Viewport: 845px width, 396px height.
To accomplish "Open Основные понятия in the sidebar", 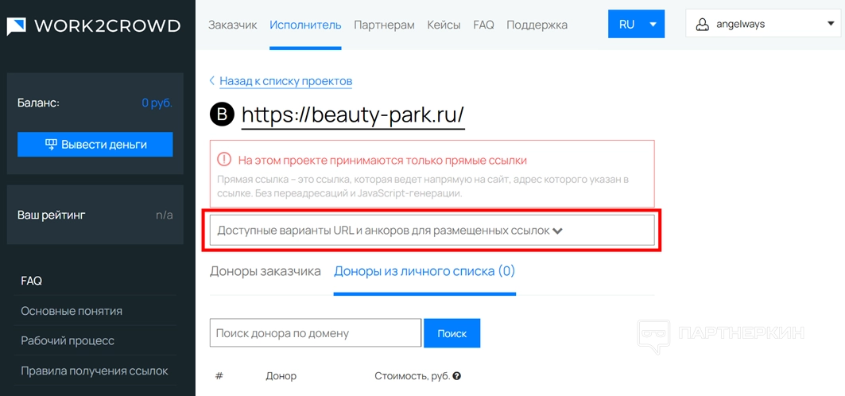I will pos(72,311).
